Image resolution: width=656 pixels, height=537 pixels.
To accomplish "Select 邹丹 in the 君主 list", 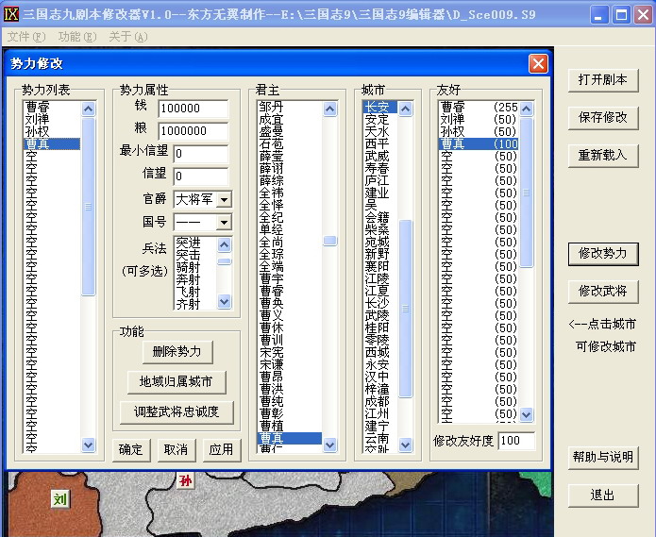I will point(290,107).
